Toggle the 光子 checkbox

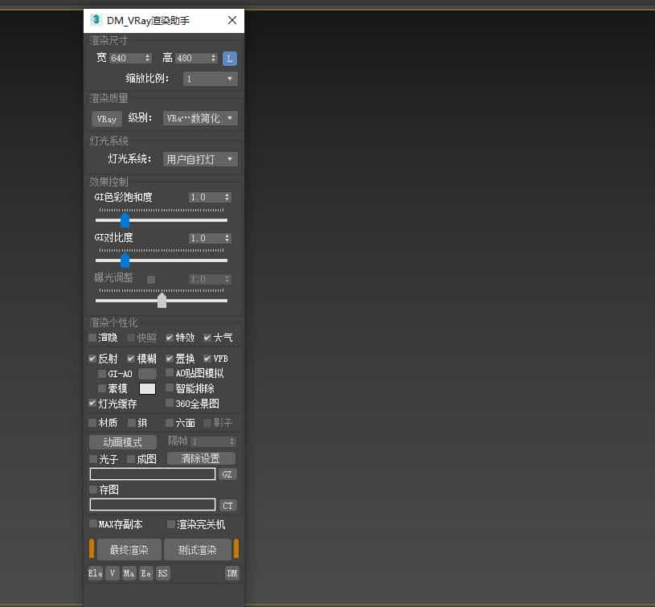click(92, 459)
